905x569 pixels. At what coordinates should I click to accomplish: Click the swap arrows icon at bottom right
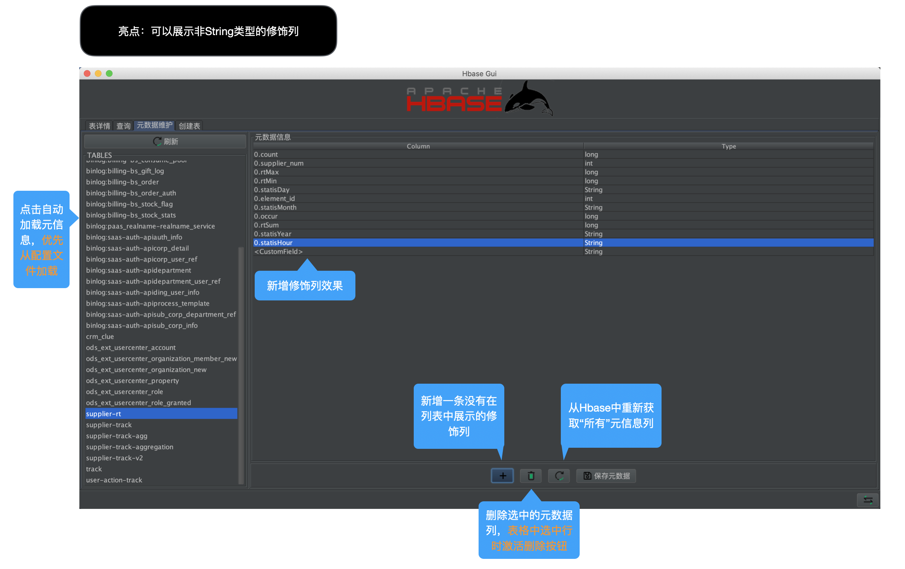pos(867,500)
